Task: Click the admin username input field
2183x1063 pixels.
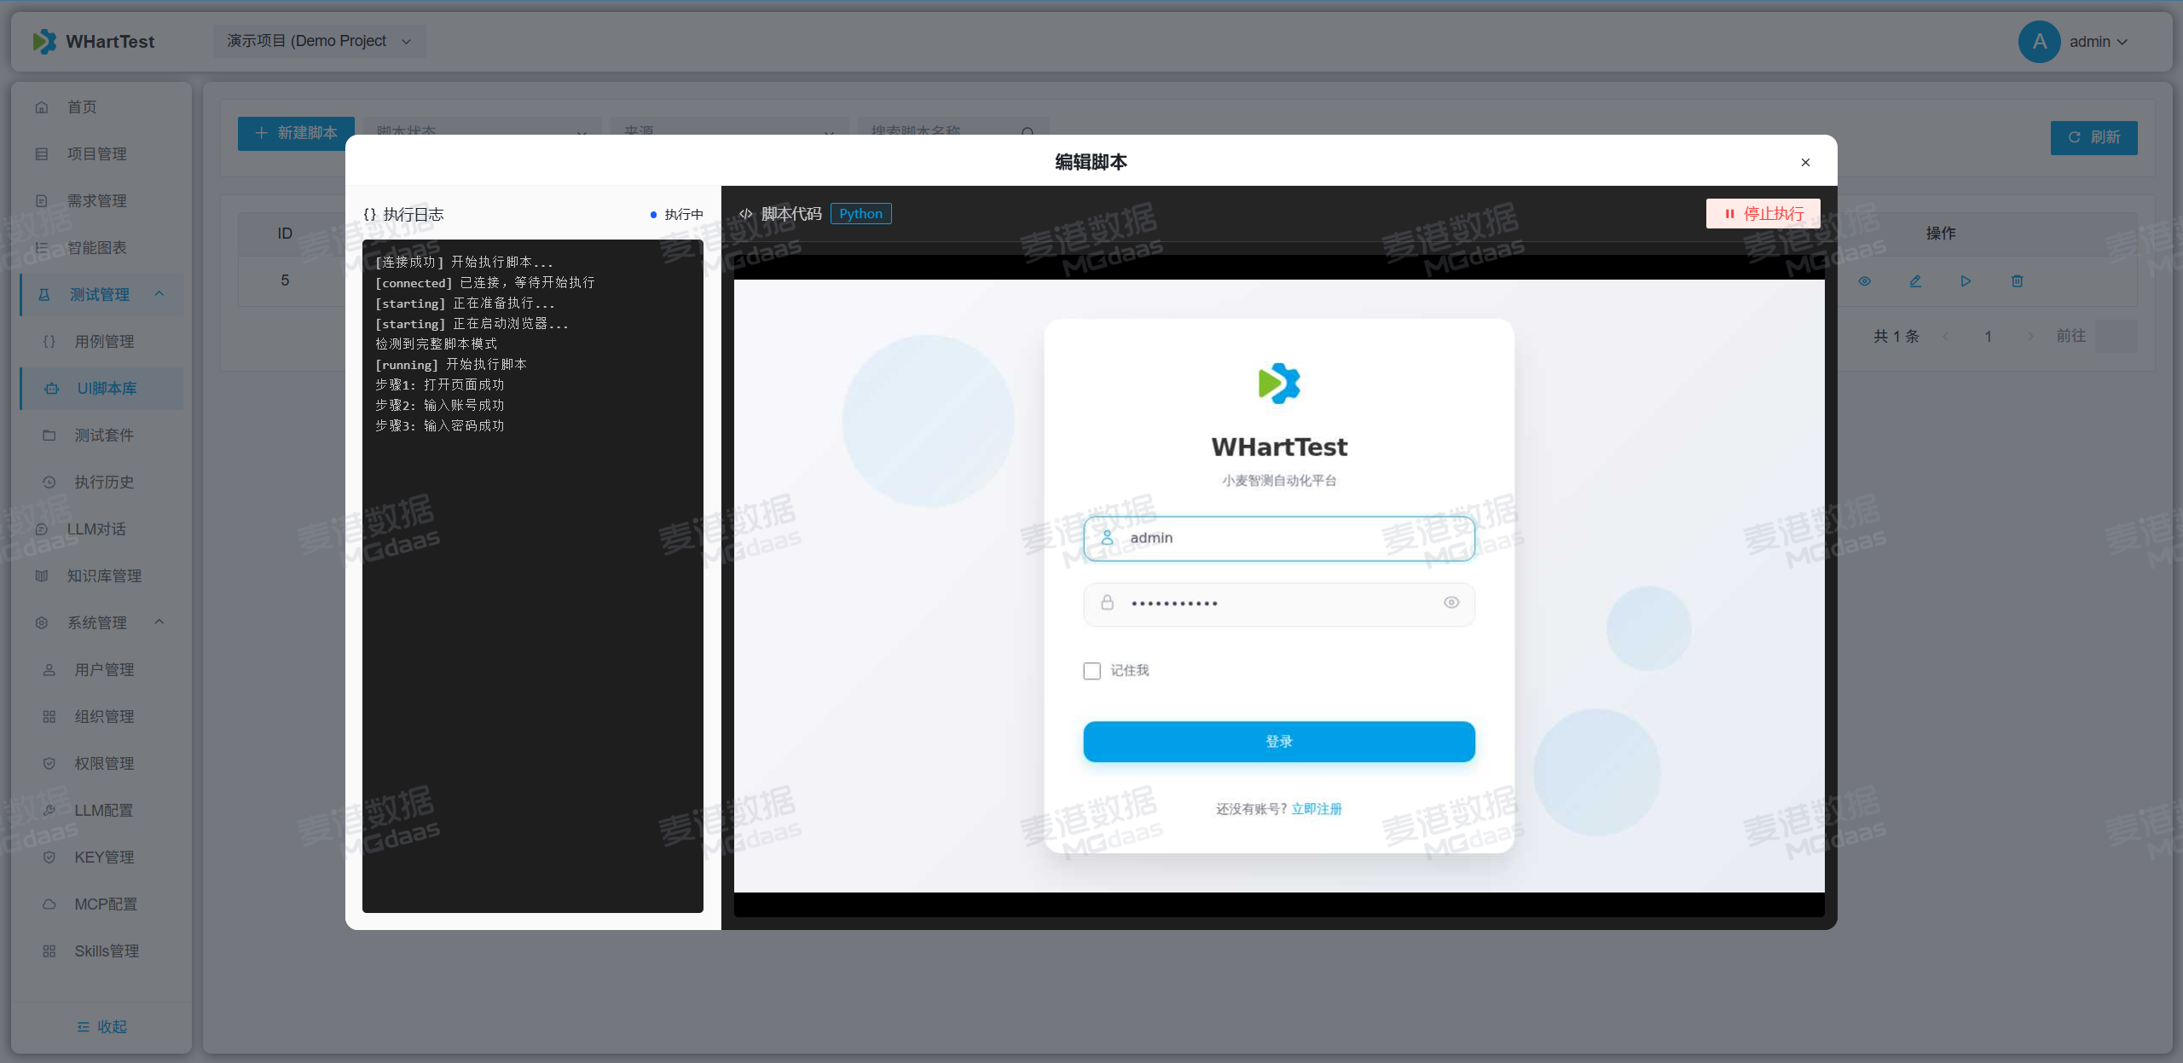Action: pyautogui.click(x=1278, y=538)
